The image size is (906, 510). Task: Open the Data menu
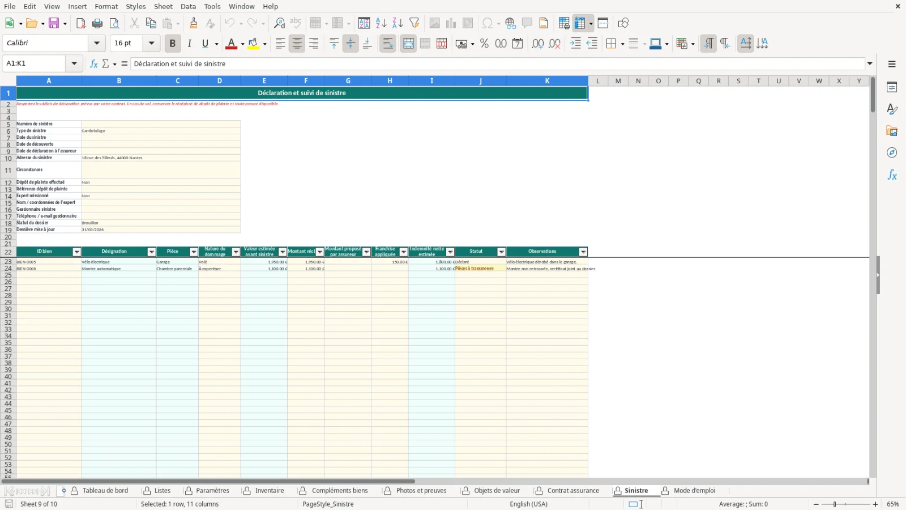(x=189, y=6)
